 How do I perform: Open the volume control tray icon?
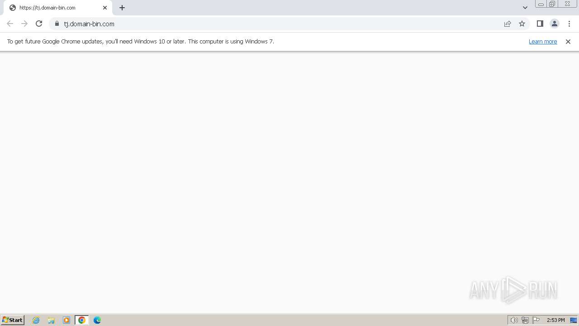[x=514, y=320]
